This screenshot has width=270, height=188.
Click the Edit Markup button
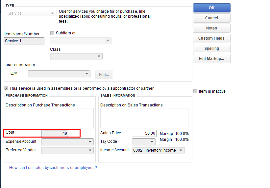click(211, 59)
